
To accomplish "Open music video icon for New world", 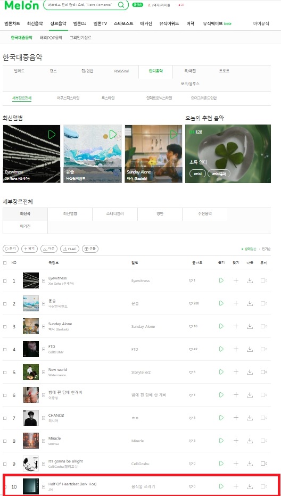I will pos(263,372).
